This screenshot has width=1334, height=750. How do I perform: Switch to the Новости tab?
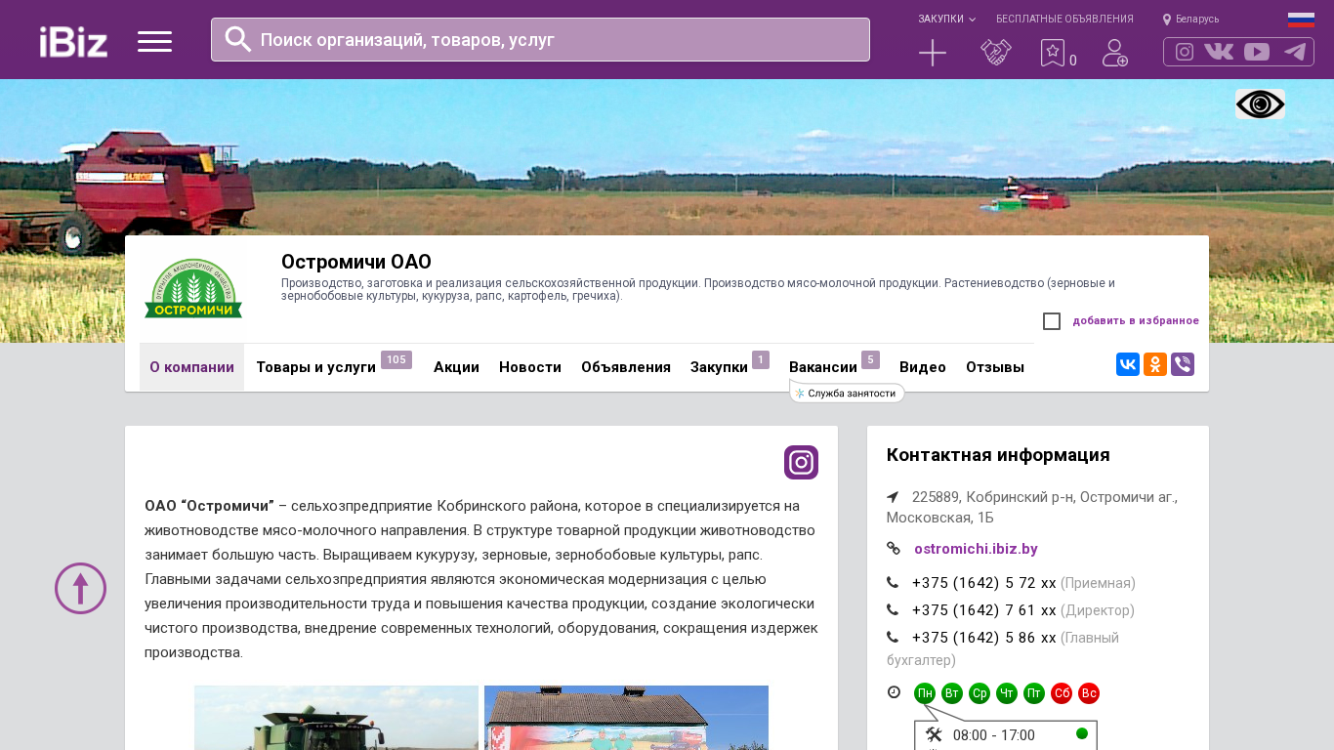[530, 367]
